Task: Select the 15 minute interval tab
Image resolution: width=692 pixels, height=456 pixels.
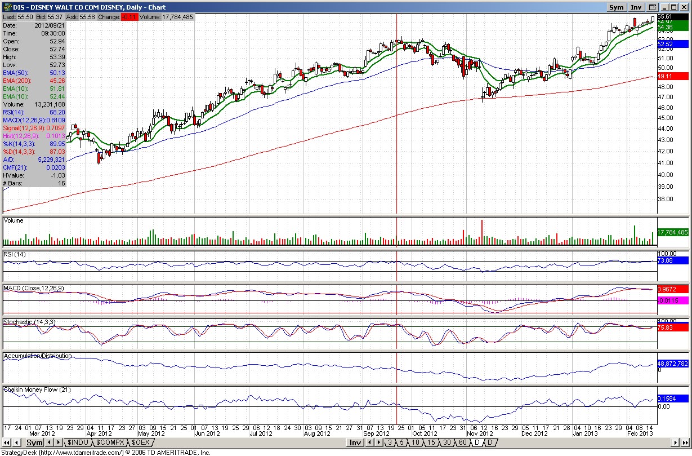Action: [x=431, y=442]
